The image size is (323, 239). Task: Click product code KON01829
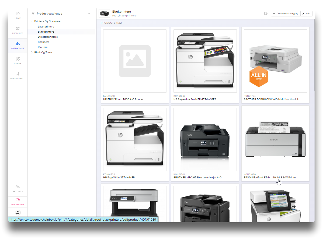(179, 96)
